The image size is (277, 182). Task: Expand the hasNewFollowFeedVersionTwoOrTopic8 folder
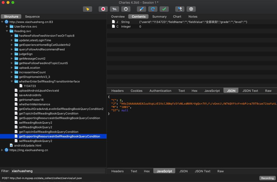point(12,36)
